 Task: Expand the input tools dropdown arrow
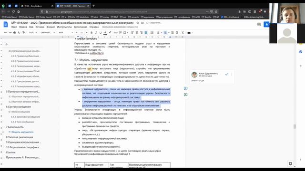192,33
